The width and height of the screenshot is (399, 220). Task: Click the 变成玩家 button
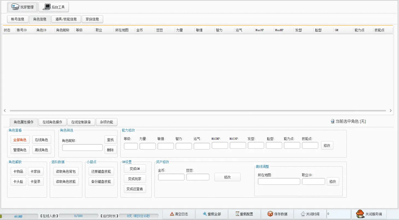pos(135,179)
